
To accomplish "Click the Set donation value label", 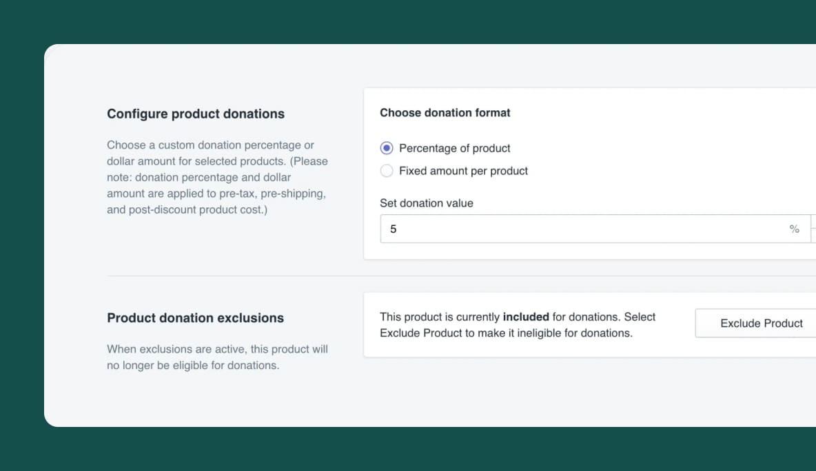I will click(x=427, y=203).
